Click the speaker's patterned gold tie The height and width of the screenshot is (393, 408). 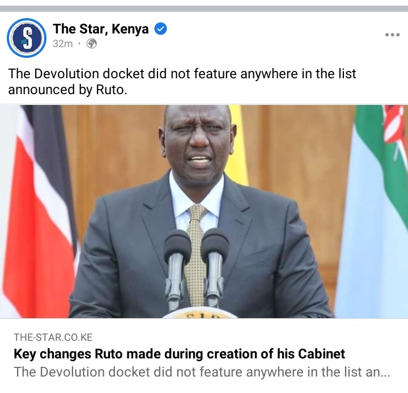195,254
